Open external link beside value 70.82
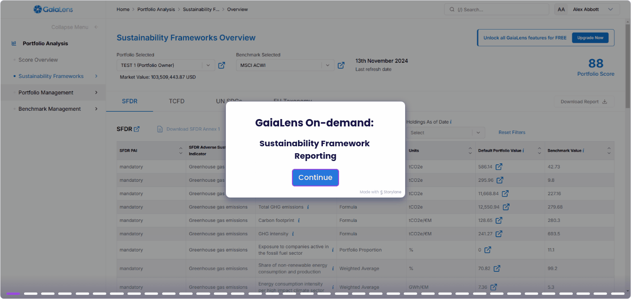The image size is (631, 299). tap(497, 268)
